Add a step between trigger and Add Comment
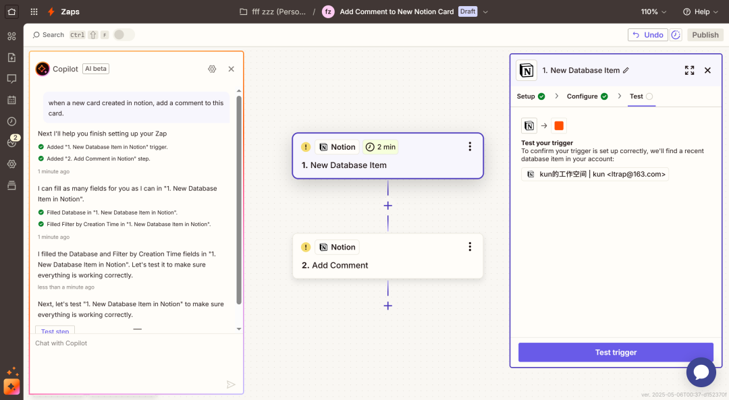This screenshot has height=400, width=729. coord(387,206)
